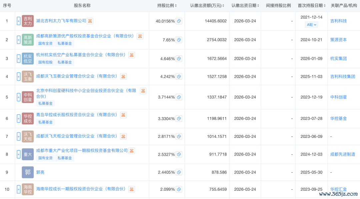Screen dimensions: 360x199
Task: Open shareholder 湖北吉利太力飞车有限公司
Action: [61, 21]
